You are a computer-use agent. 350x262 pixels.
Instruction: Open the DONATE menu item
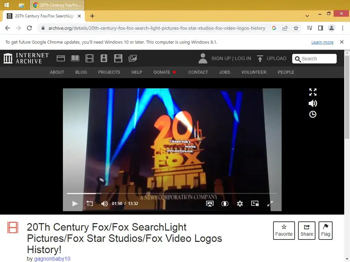coord(165,72)
